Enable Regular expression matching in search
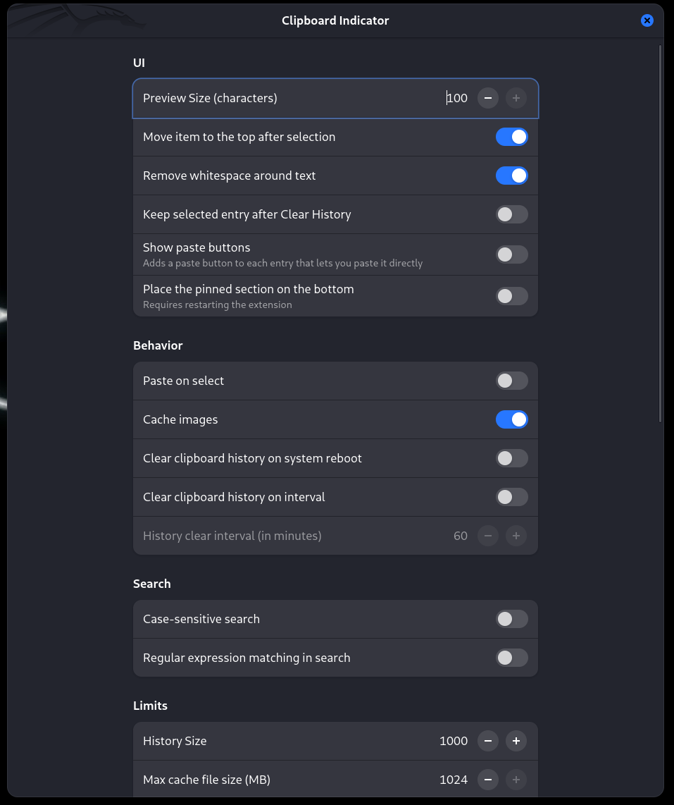 click(x=511, y=658)
